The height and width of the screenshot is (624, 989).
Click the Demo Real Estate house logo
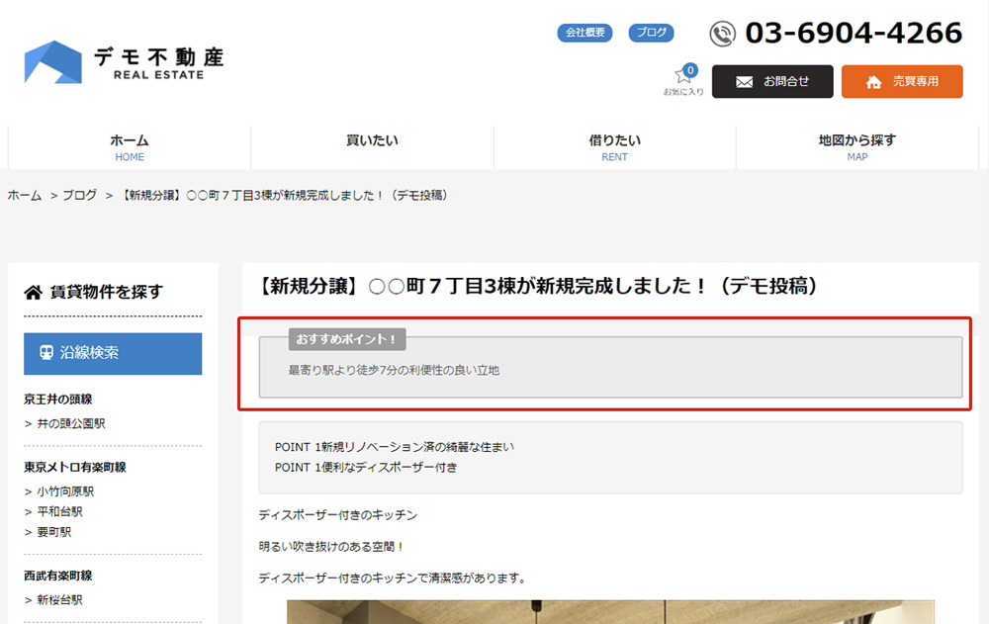coord(52,62)
